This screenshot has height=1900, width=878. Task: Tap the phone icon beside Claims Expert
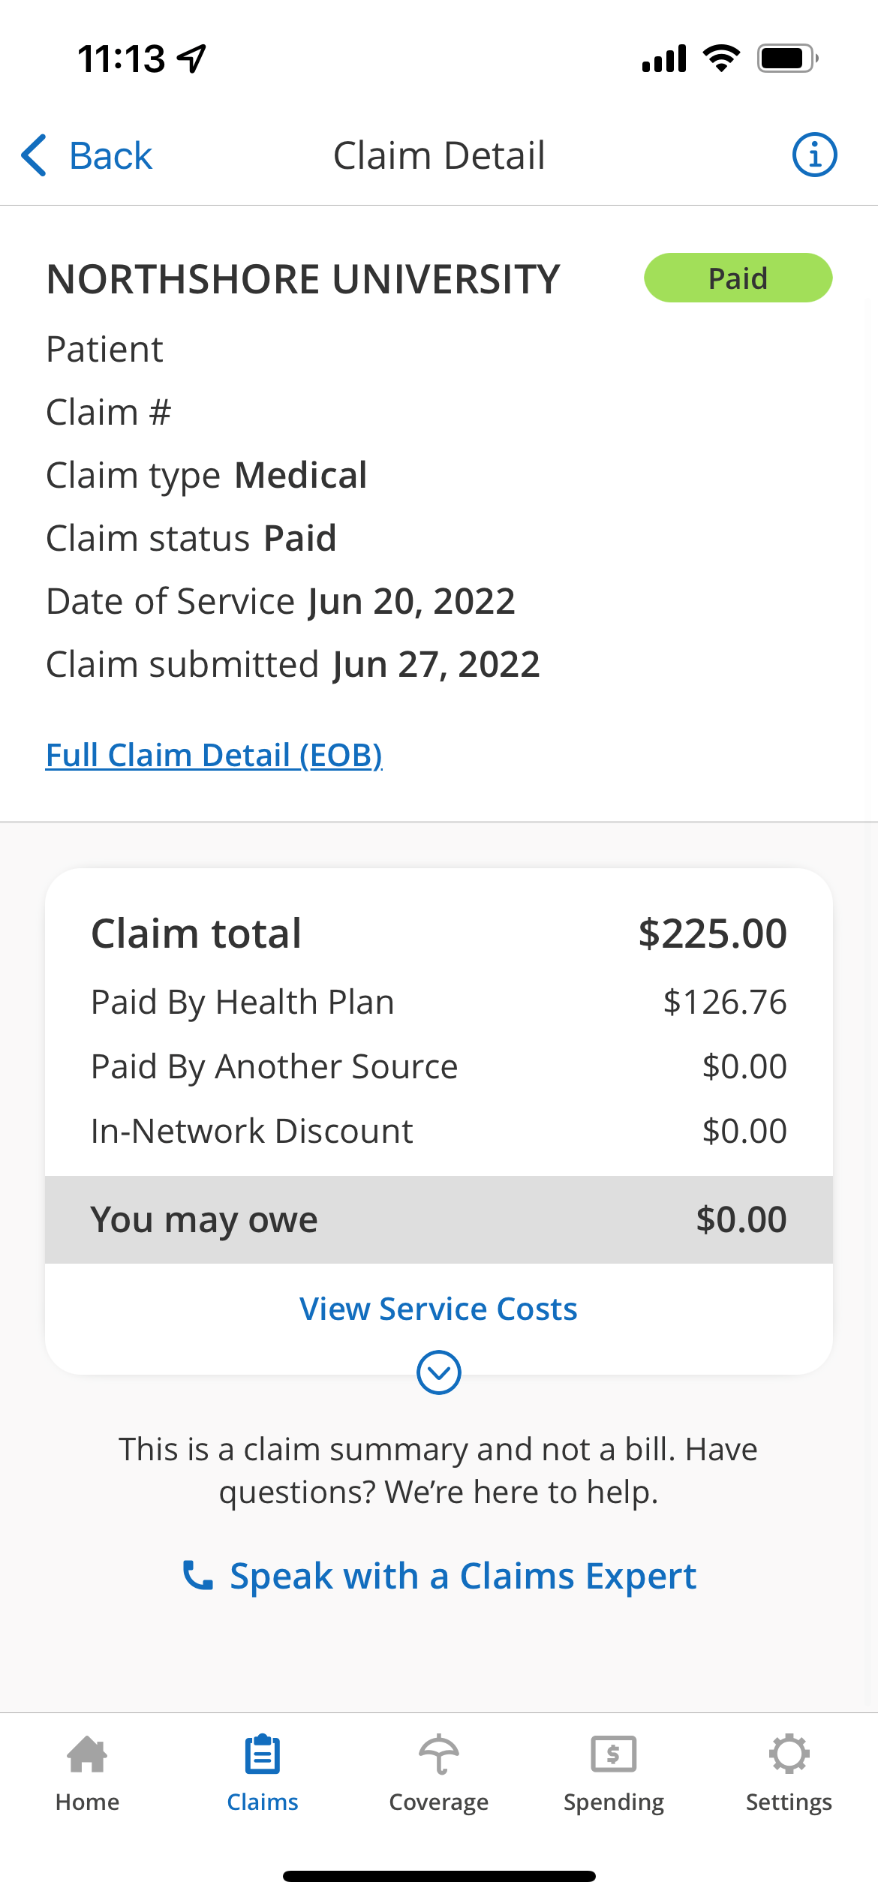coord(198,1575)
